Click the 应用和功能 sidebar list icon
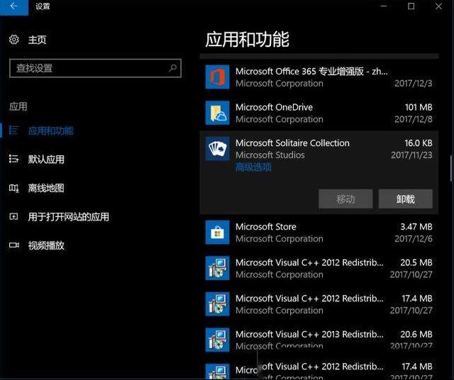 14,130
